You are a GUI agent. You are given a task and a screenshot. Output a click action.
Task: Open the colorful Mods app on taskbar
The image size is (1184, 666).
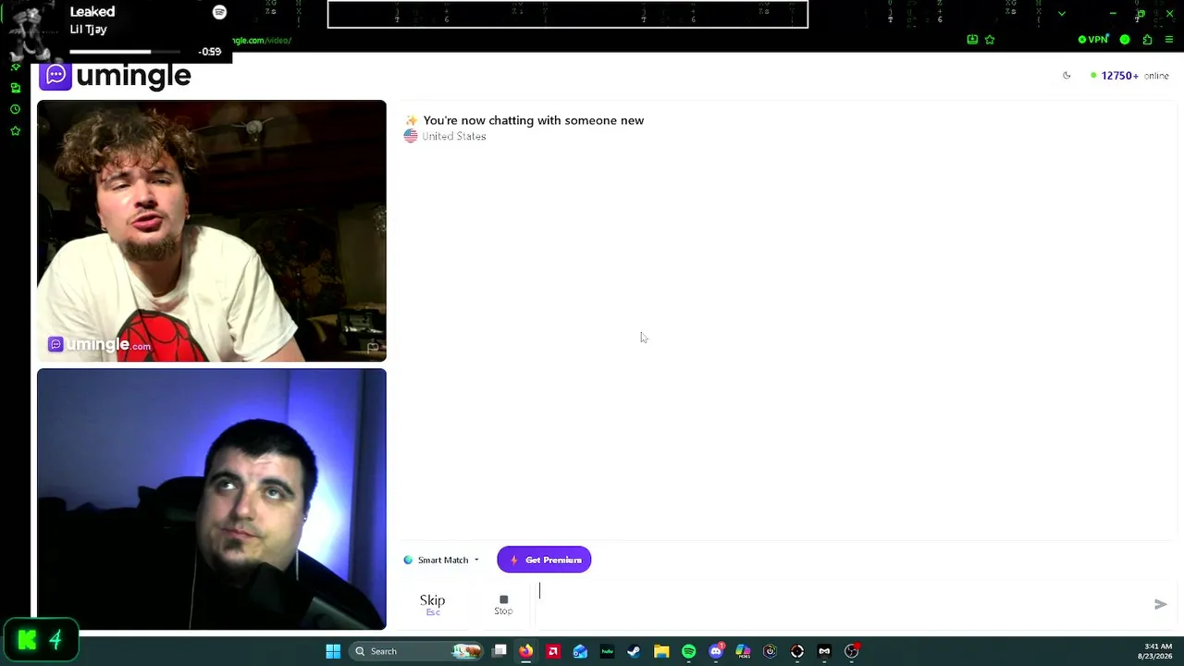[743, 651]
